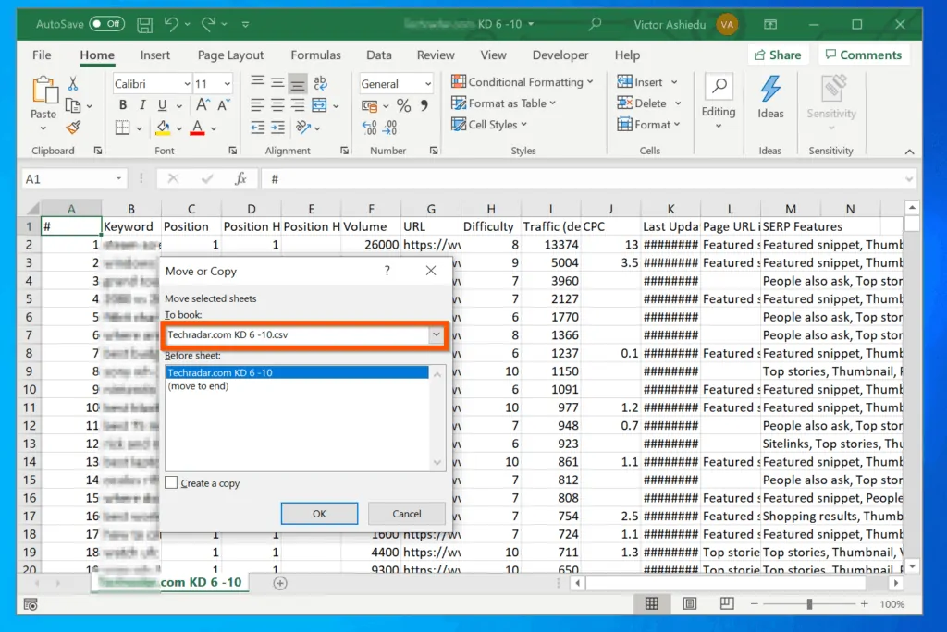Switch to the Formulas ribbon tab
947x632 pixels.
(x=316, y=55)
